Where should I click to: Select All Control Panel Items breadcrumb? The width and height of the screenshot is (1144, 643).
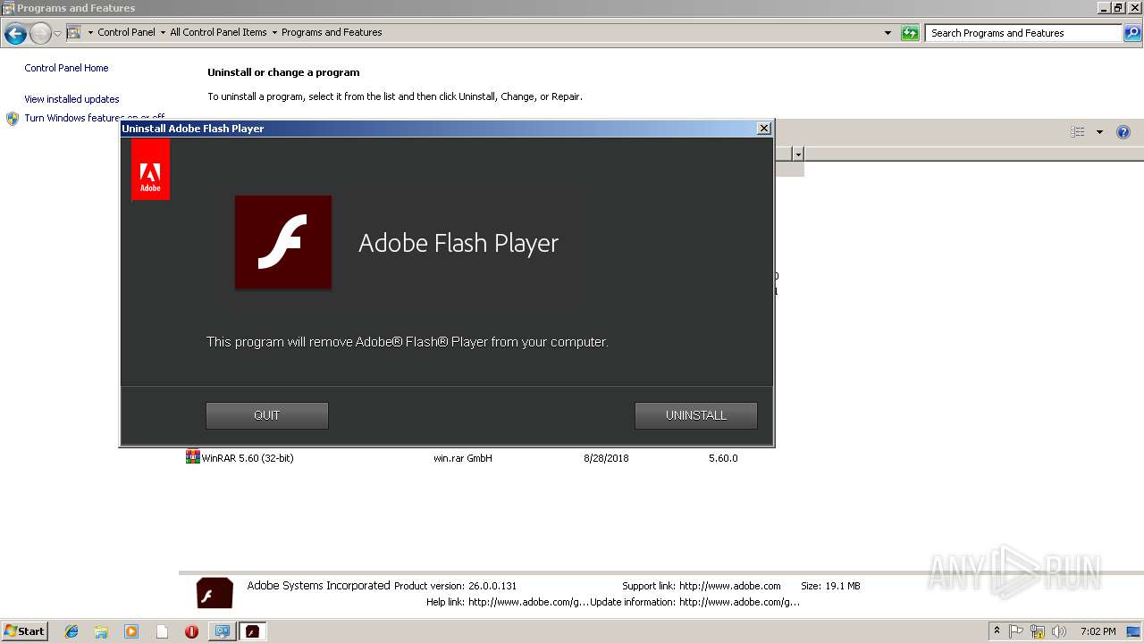pyautogui.click(x=218, y=32)
